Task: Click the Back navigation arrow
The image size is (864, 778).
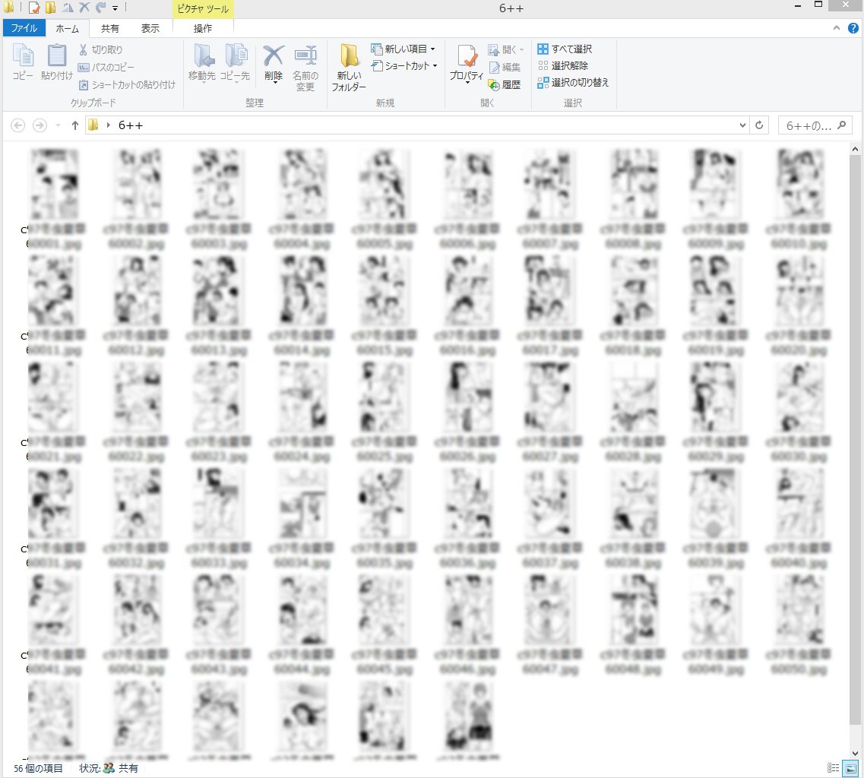Action: 17,125
